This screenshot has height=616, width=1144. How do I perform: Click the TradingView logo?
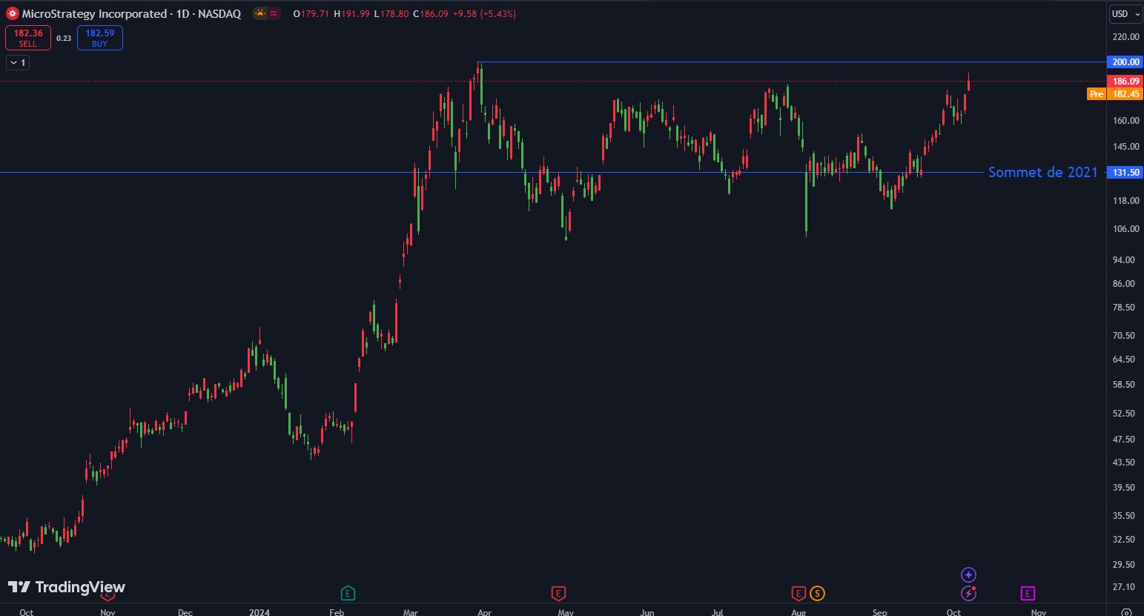pos(67,587)
